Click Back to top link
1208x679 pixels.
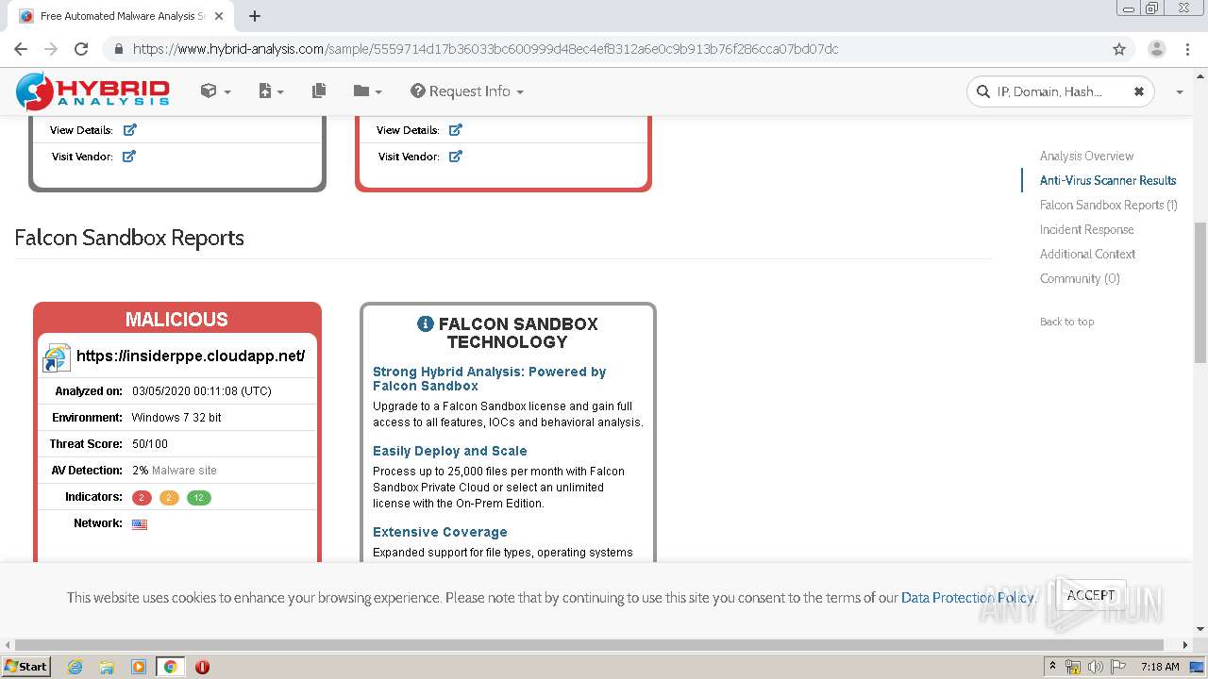pyautogui.click(x=1066, y=322)
